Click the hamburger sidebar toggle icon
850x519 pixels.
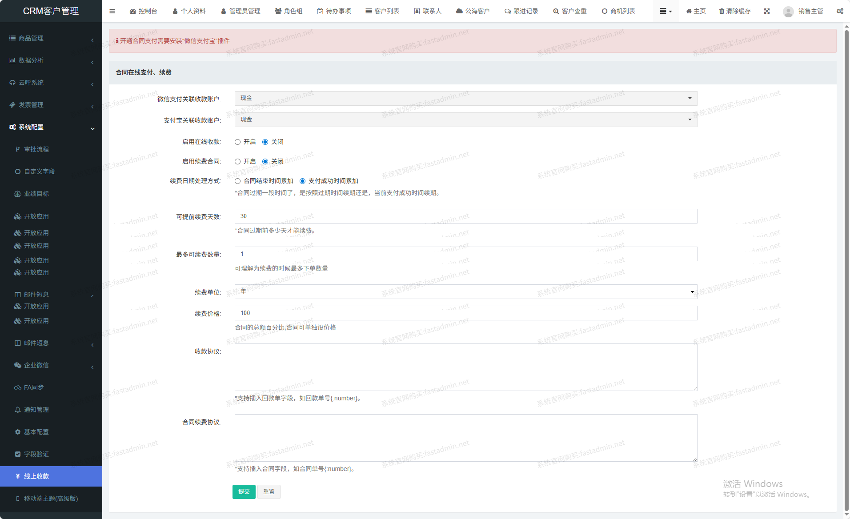pyautogui.click(x=112, y=11)
